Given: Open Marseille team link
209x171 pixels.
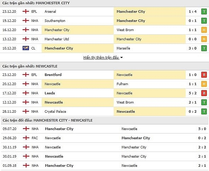Looking at the screenshot, I should [x=123, y=48].
